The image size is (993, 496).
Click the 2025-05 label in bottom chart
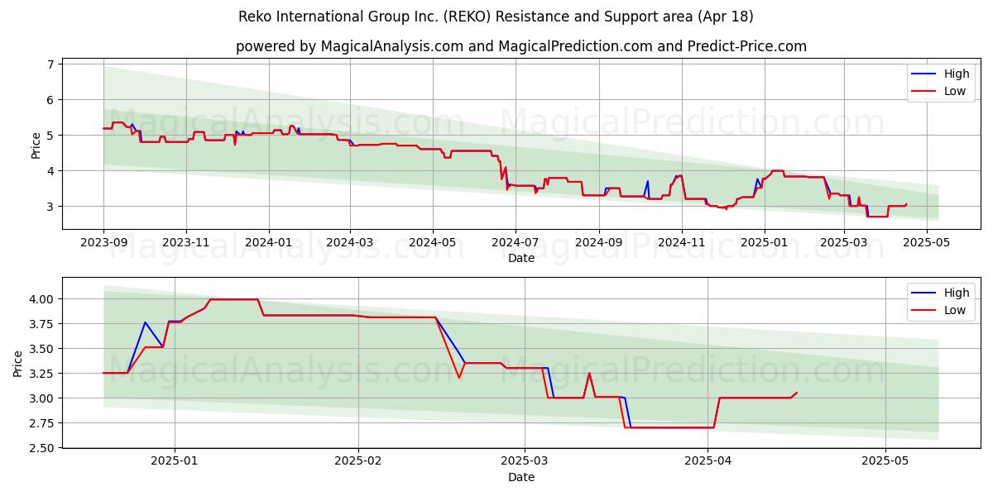[885, 463]
